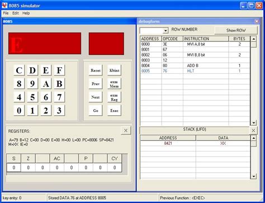The width and height of the screenshot is (265, 203).
Task: Select the MVI B,8 bit instruction cell
Action: (206, 55)
